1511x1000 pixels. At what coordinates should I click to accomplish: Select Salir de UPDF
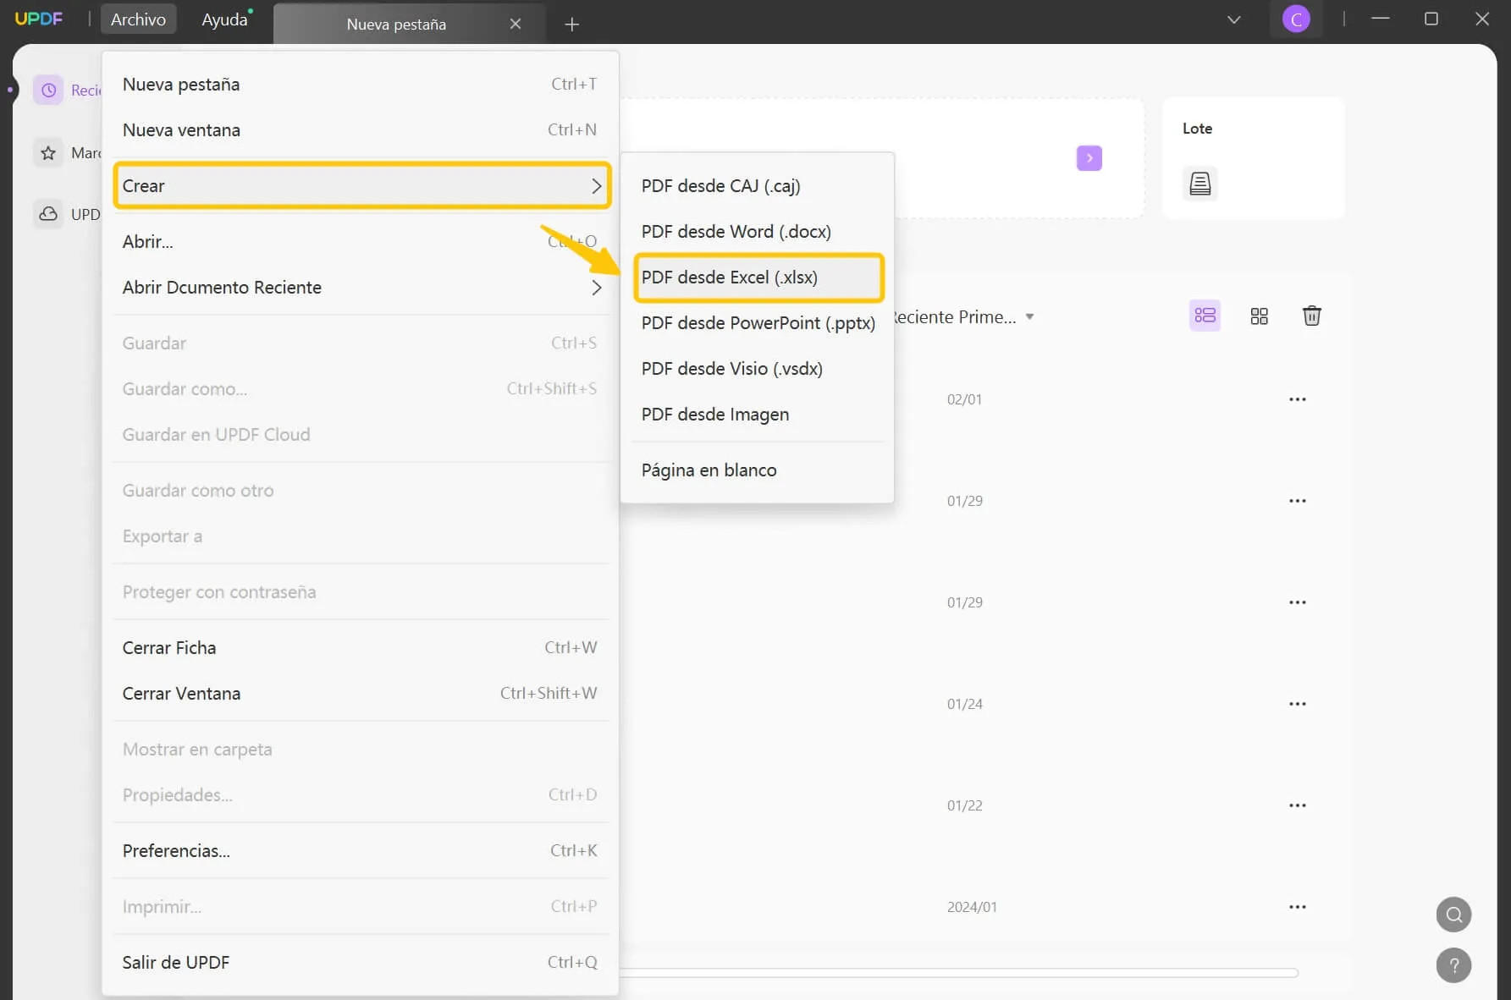361,963
